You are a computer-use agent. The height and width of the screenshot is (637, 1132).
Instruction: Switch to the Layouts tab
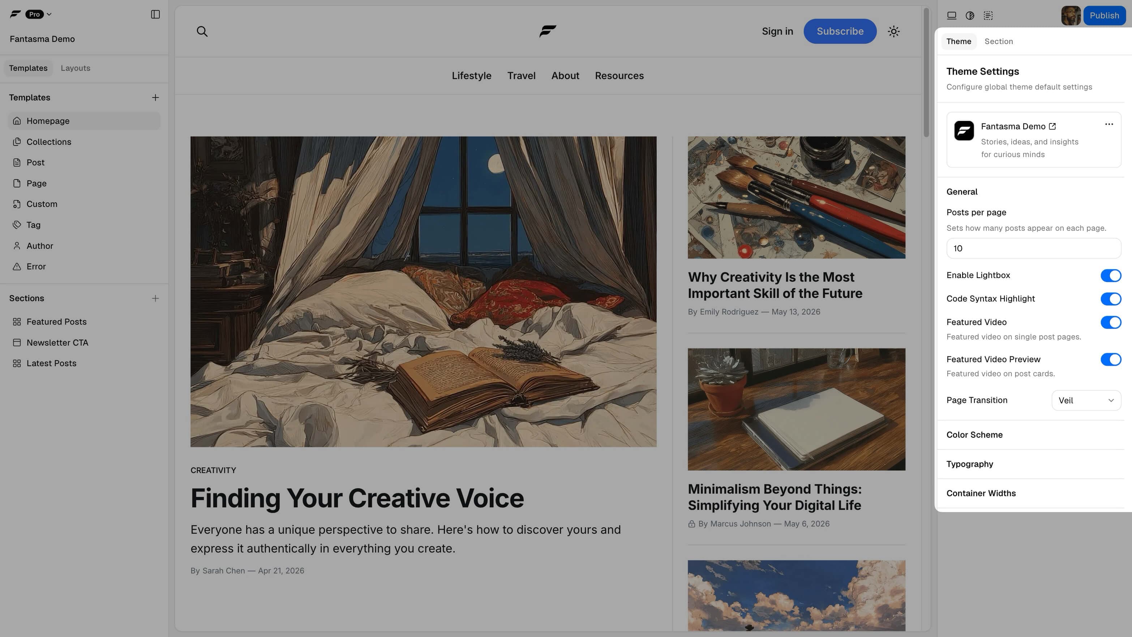[76, 68]
